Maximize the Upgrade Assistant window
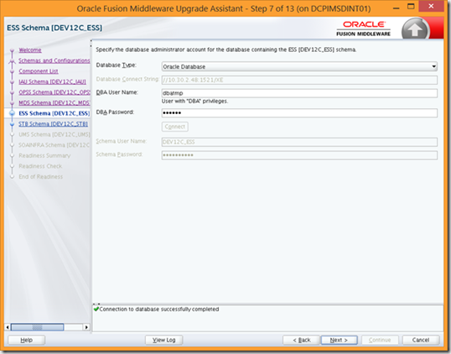This screenshot has width=451, height=354. tap(411, 7)
